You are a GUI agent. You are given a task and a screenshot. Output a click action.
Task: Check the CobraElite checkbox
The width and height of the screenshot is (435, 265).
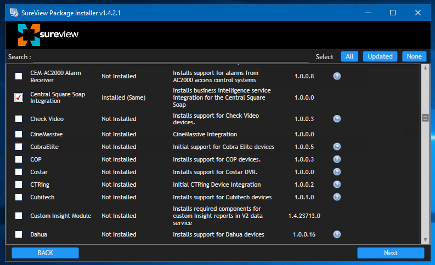(19, 147)
